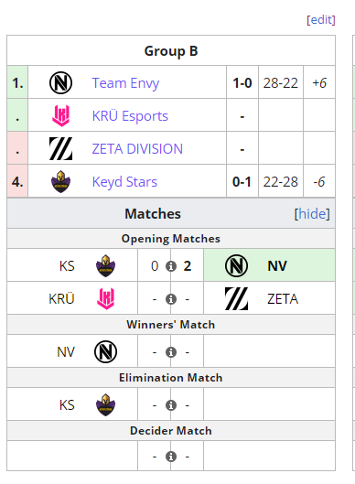Image resolution: width=355 pixels, height=484 pixels.
Task: Click the edit link above Group B
Action: [x=321, y=20]
